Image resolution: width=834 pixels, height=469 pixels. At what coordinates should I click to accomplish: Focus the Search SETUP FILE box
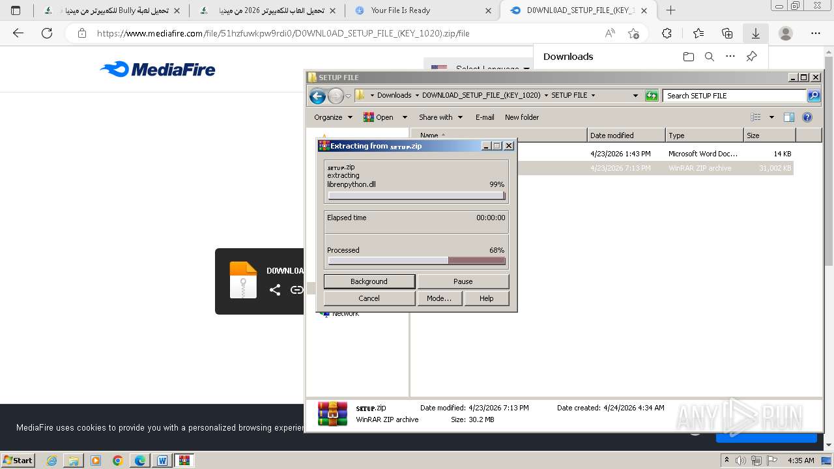pyautogui.click(x=734, y=96)
